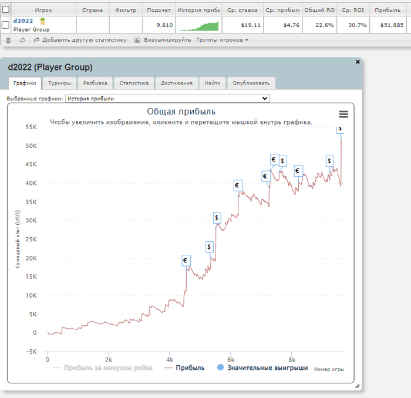This screenshot has height=398, width=411.
Task: Open the Достижения tab
Action: point(177,83)
